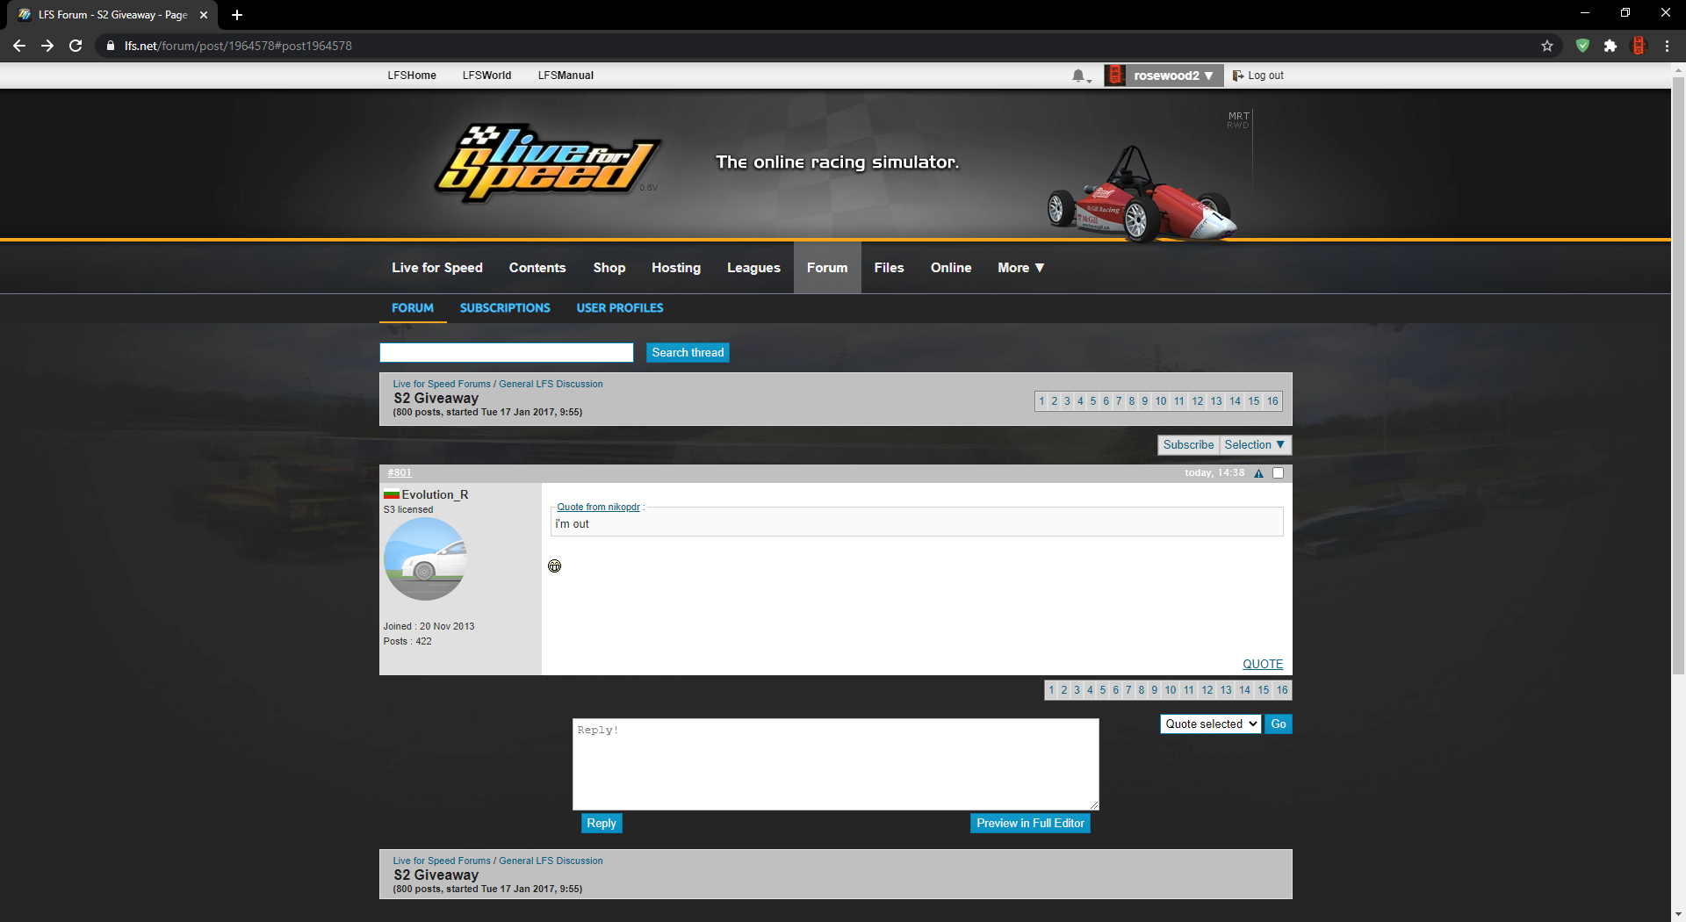Open the Quote selected dropdown
The height and width of the screenshot is (922, 1686).
(x=1211, y=724)
